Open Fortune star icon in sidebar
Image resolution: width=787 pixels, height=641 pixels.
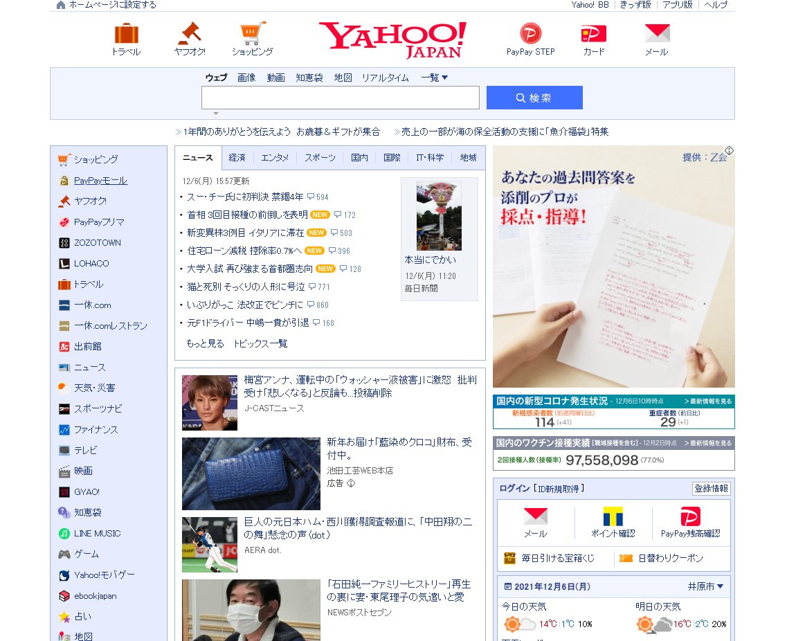pos(64,616)
